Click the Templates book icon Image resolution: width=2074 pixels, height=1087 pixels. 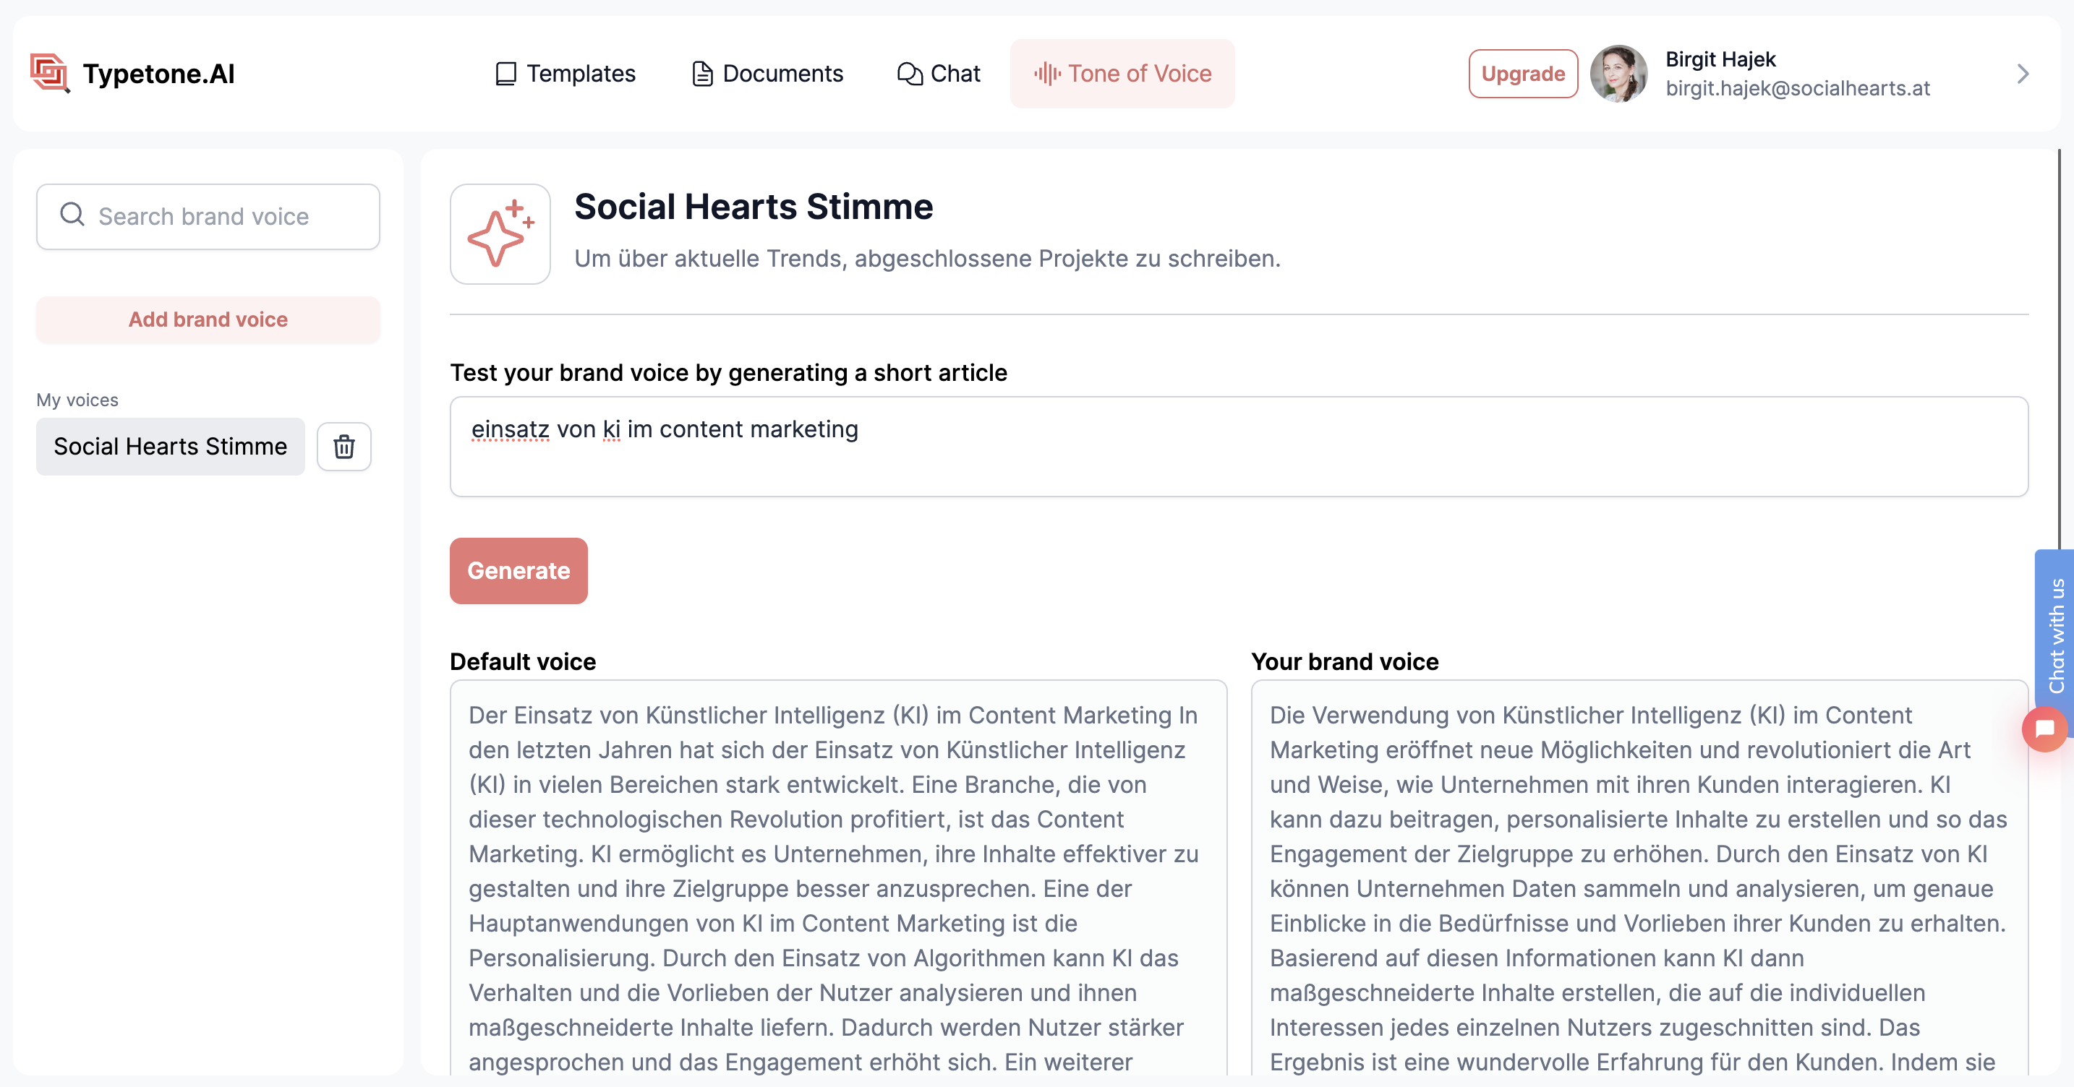(505, 74)
